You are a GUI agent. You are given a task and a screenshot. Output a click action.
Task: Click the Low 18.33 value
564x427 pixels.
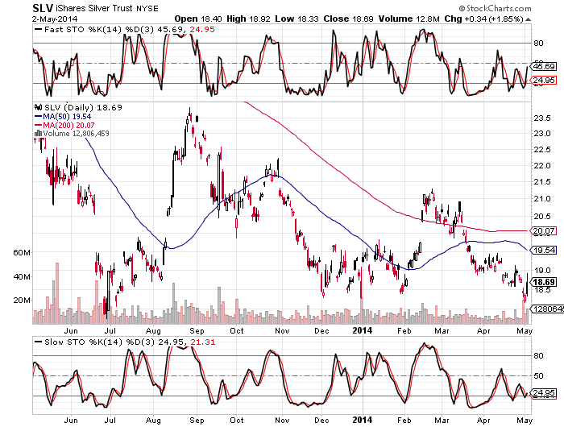point(297,19)
